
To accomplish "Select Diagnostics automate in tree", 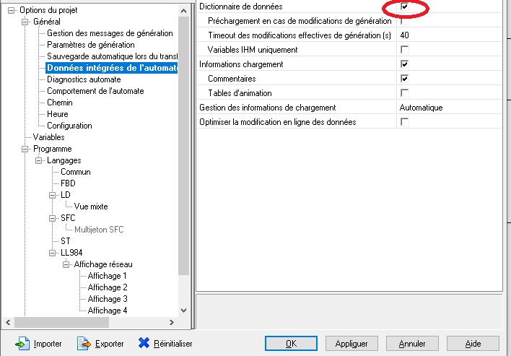I will click(x=84, y=79).
